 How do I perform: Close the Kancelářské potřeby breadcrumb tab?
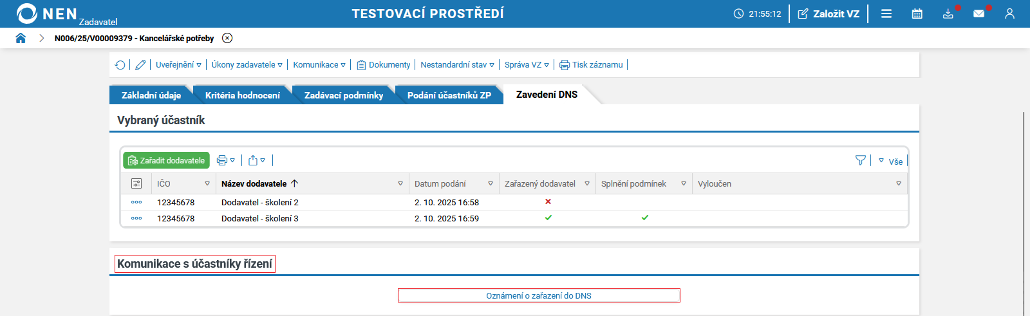227,38
